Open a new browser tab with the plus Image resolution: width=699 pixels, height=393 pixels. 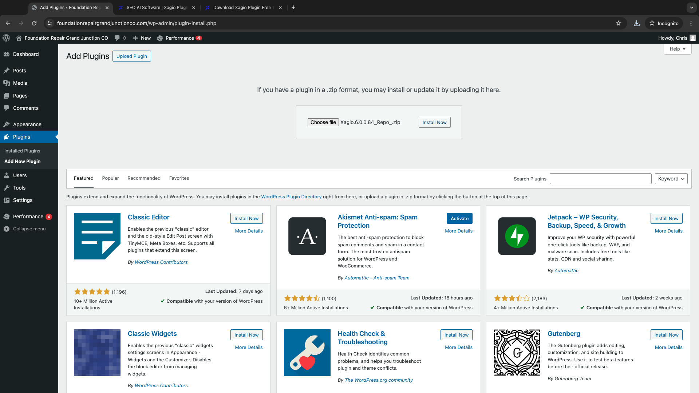pos(293,7)
